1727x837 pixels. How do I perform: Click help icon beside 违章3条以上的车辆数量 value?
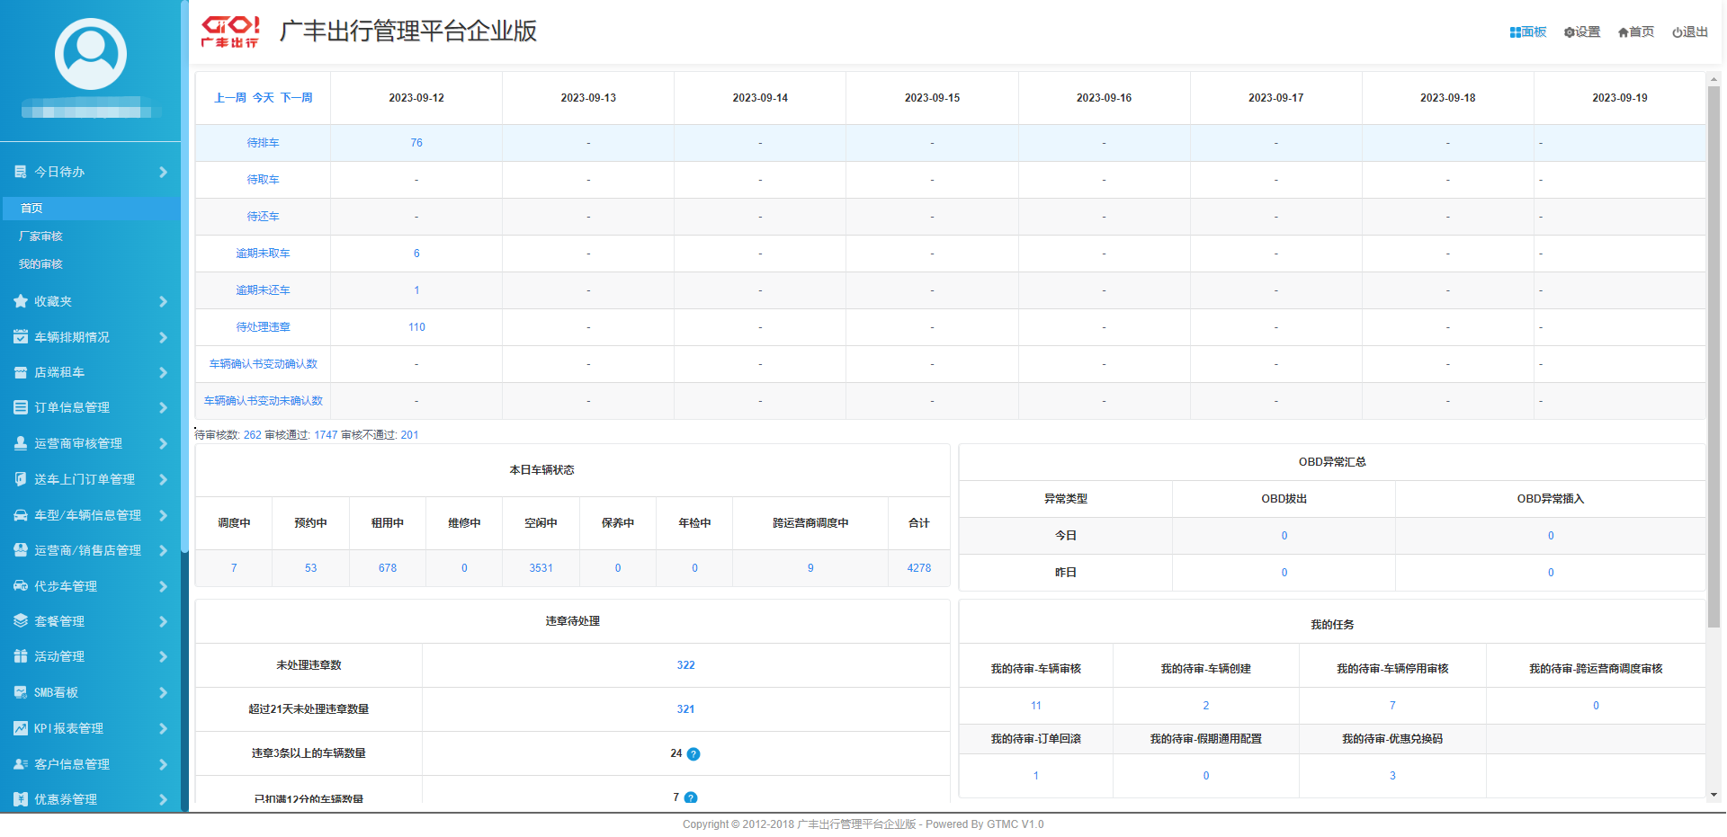pos(693,754)
